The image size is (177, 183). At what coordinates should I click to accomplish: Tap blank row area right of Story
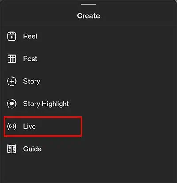click(x=108, y=81)
